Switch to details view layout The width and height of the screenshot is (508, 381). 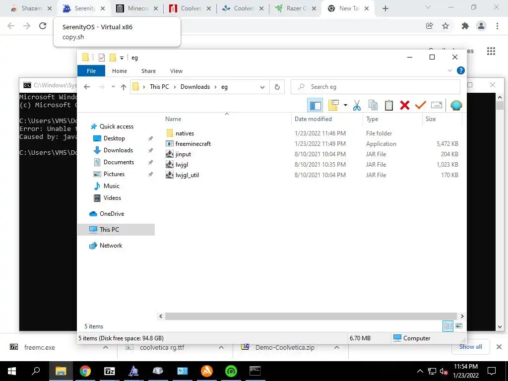tap(448, 326)
